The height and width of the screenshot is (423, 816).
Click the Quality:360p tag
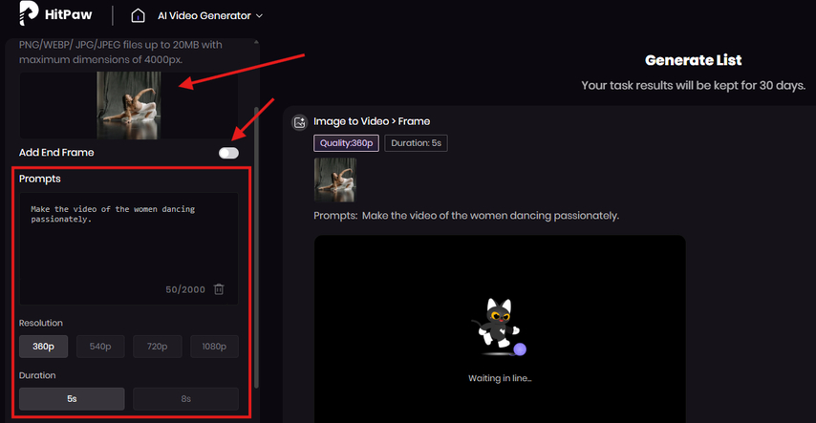pyautogui.click(x=346, y=143)
